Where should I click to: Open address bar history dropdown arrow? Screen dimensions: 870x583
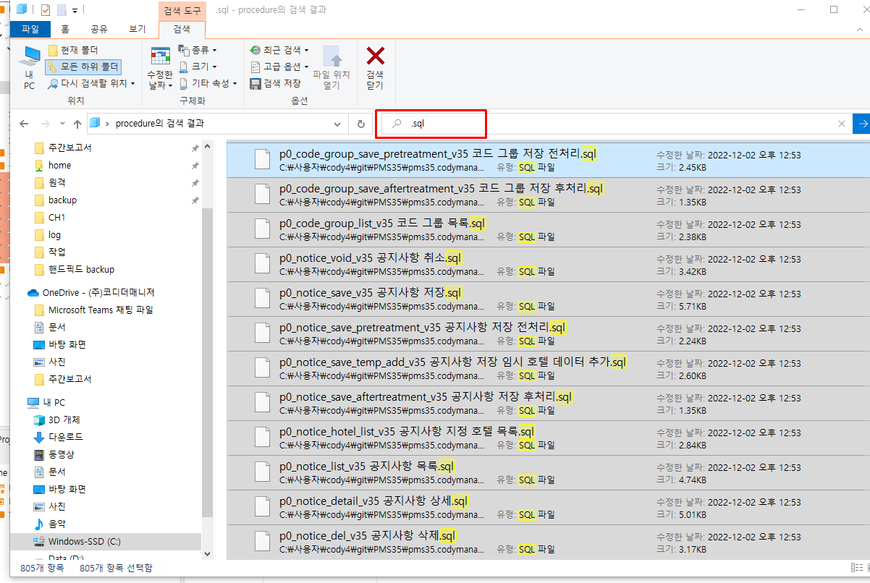point(337,124)
